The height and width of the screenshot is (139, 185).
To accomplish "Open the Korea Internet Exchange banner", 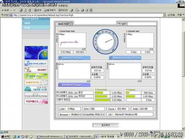I will point(36,95).
